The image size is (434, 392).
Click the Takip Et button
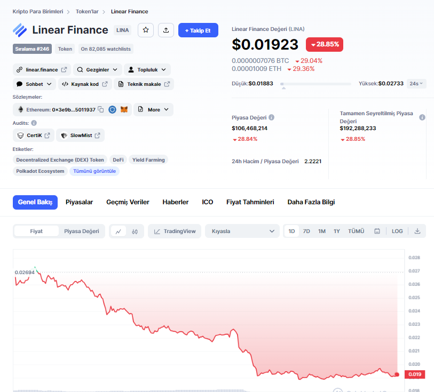click(198, 30)
